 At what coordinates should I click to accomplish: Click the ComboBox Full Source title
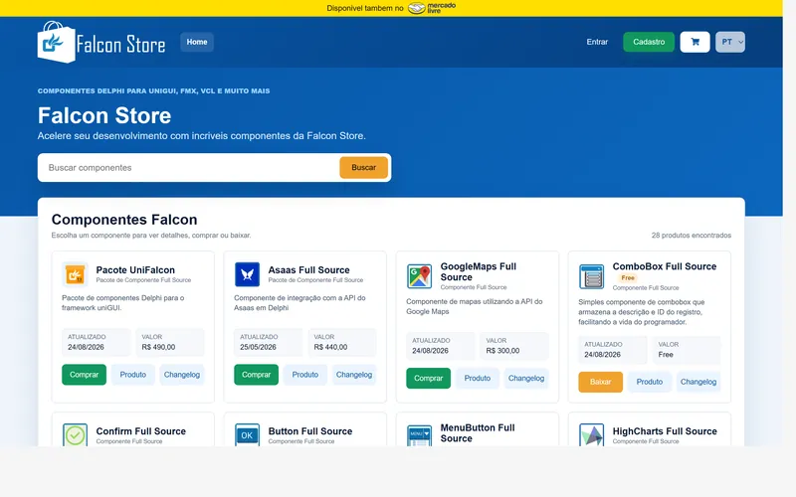(665, 266)
